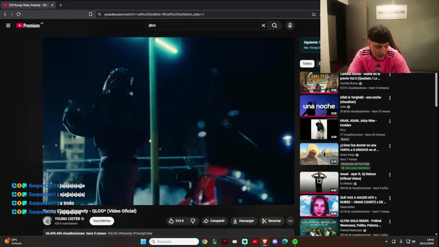This screenshot has height=247, width=439.
Task: Open options for QUE VAS A HACER HOY video
Action: [390, 198]
